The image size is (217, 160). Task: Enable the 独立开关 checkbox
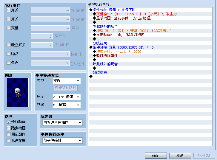tap(9, 45)
